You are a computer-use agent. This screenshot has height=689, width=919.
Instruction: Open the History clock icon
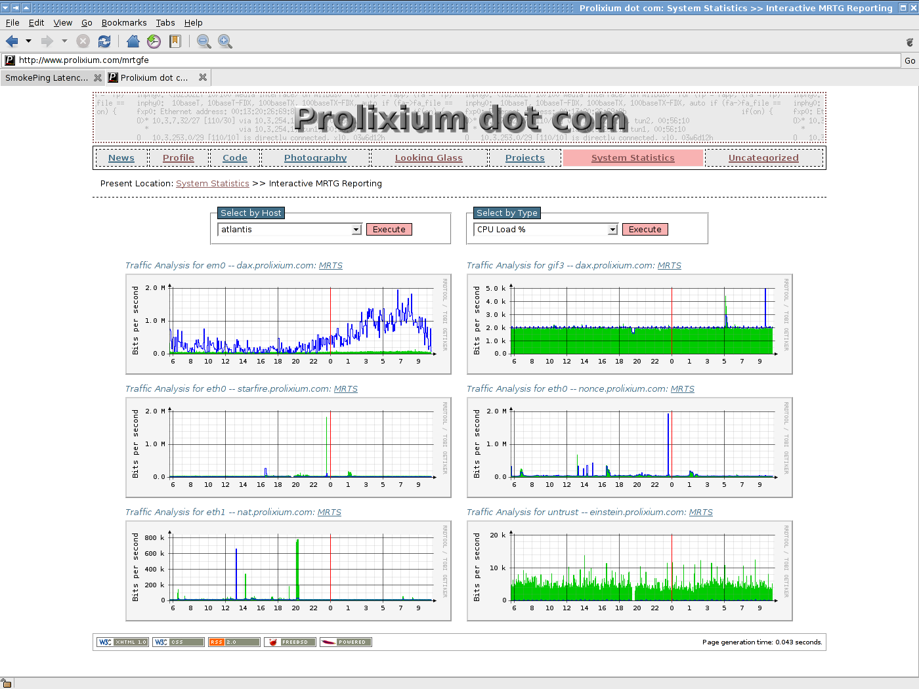pos(154,41)
